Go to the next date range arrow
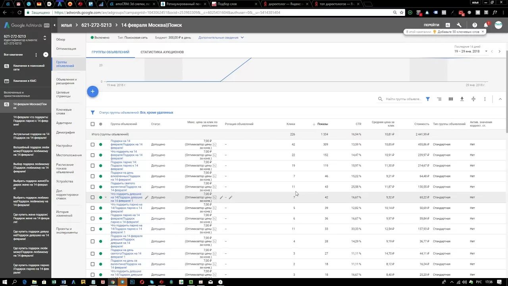 pyautogui.click(x=499, y=51)
